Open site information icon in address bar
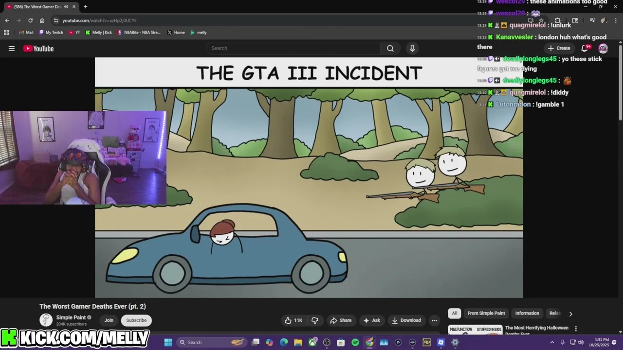The image size is (623, 350). [x=56, y=20]
